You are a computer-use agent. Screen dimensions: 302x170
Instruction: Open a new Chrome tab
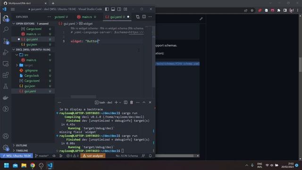point(53,3)
